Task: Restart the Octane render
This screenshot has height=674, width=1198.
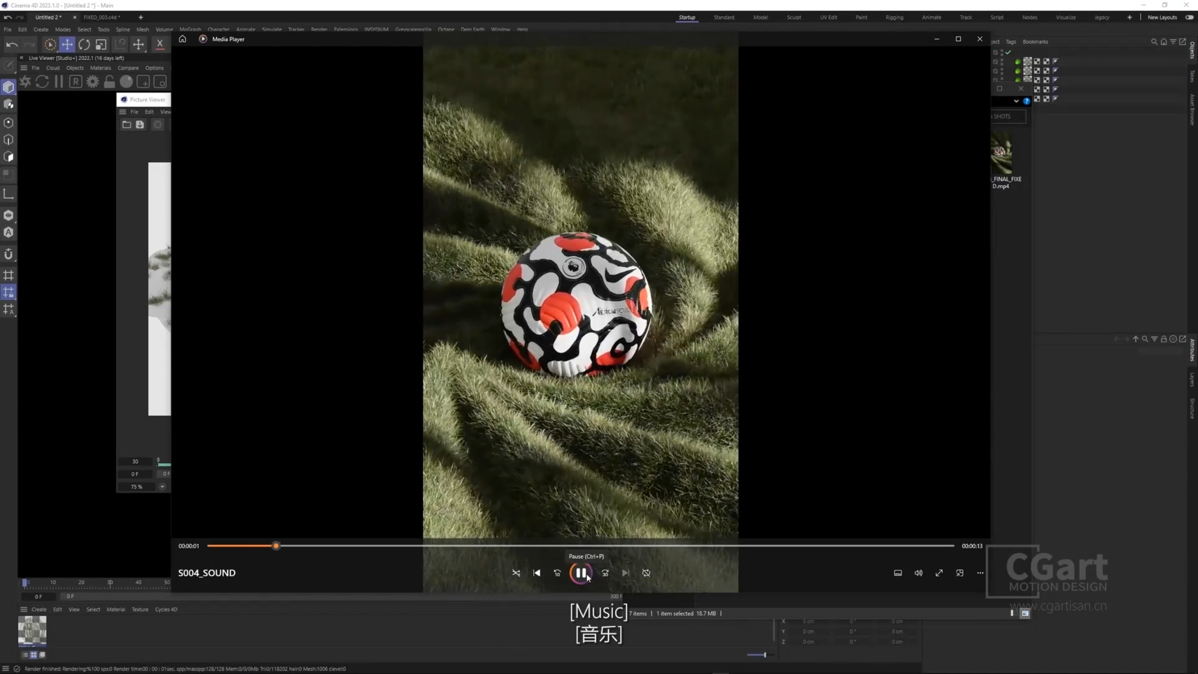Action: 42,82
